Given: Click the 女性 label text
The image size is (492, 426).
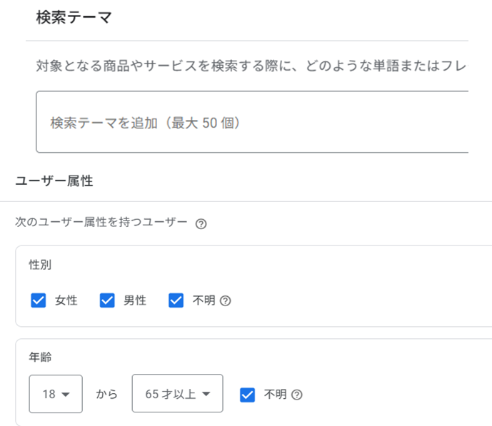Looking at the screenshot, I should tap(66, 300).
